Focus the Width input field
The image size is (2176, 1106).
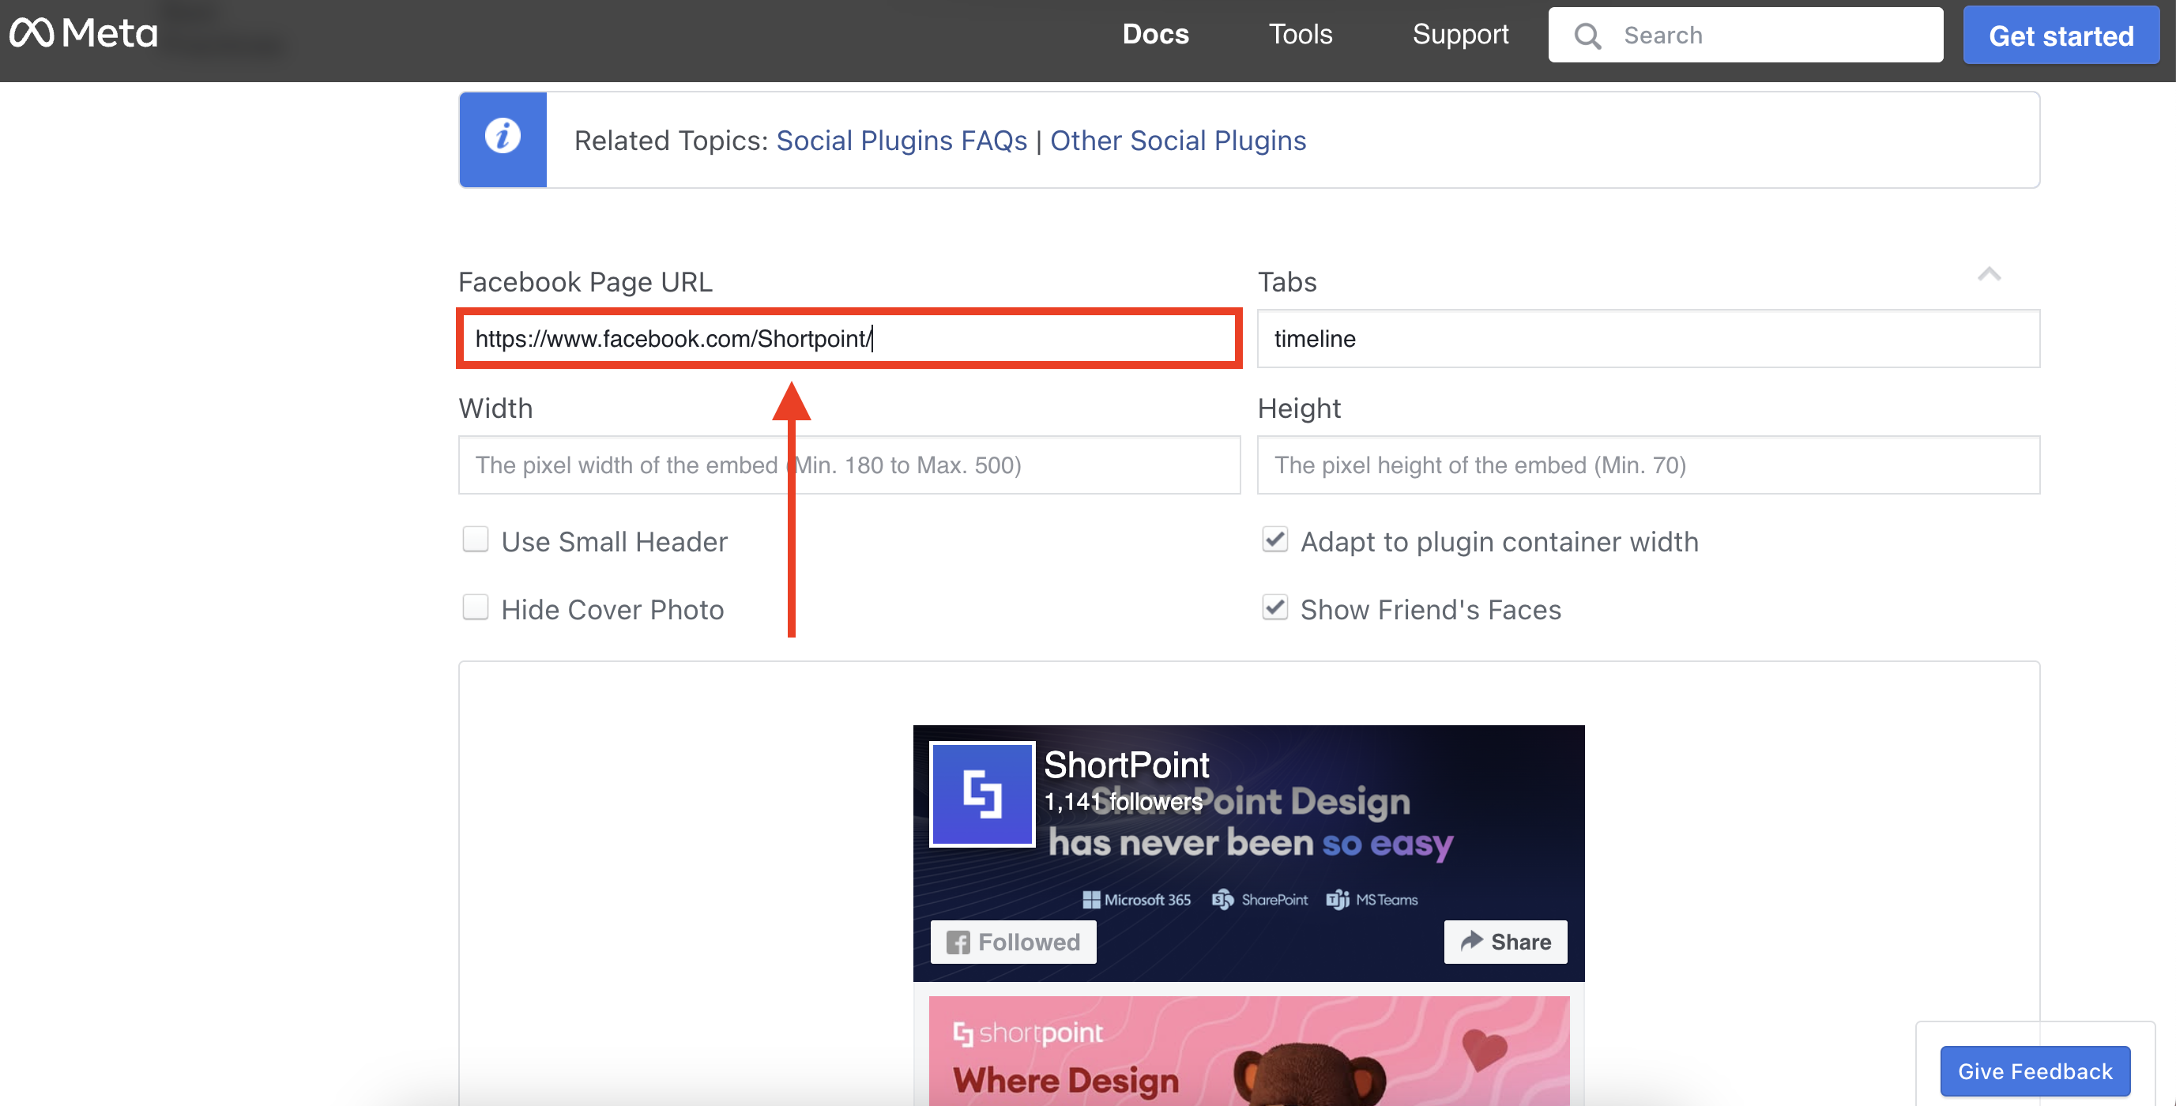pos(849,465)
